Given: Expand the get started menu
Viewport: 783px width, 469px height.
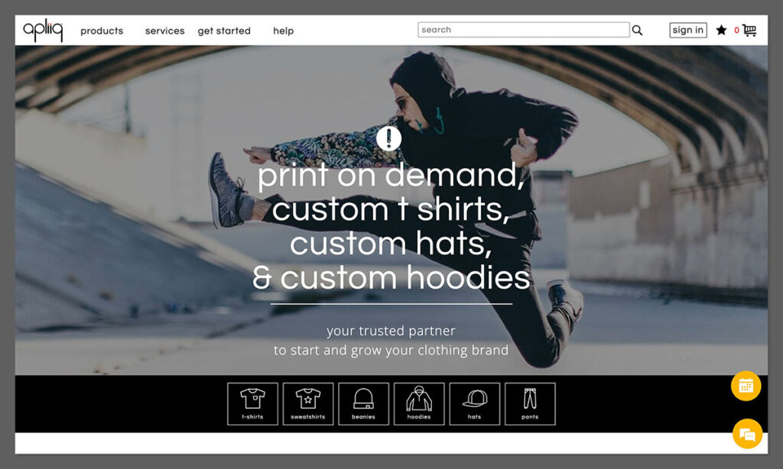Looking at the screenshot, I should [x=224, y=31].
